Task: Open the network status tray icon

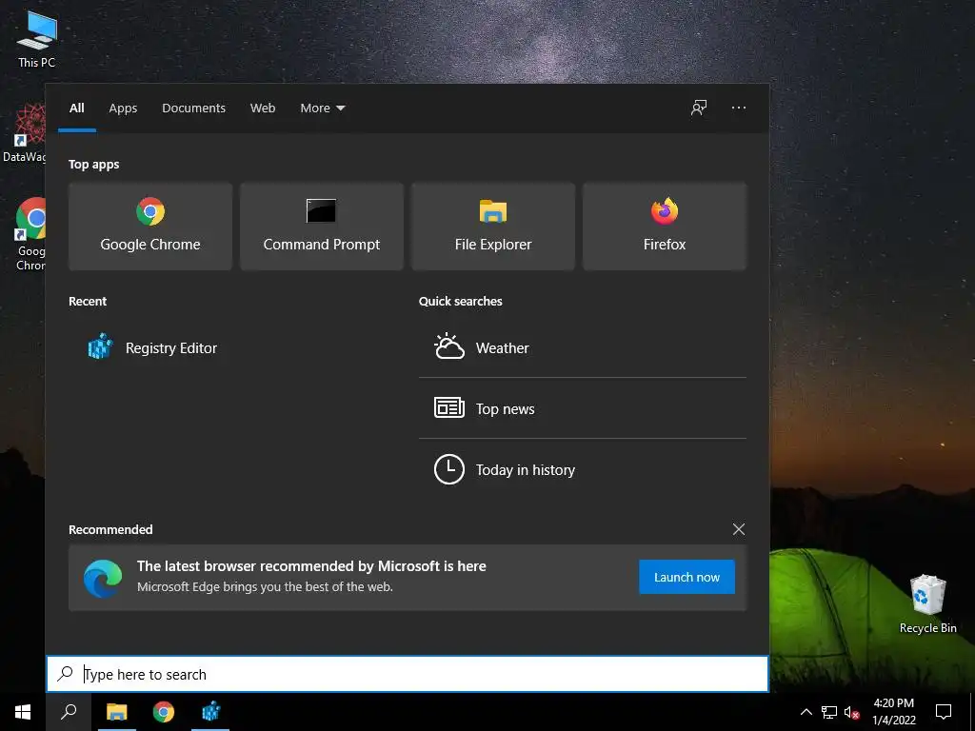Action: 829,712
